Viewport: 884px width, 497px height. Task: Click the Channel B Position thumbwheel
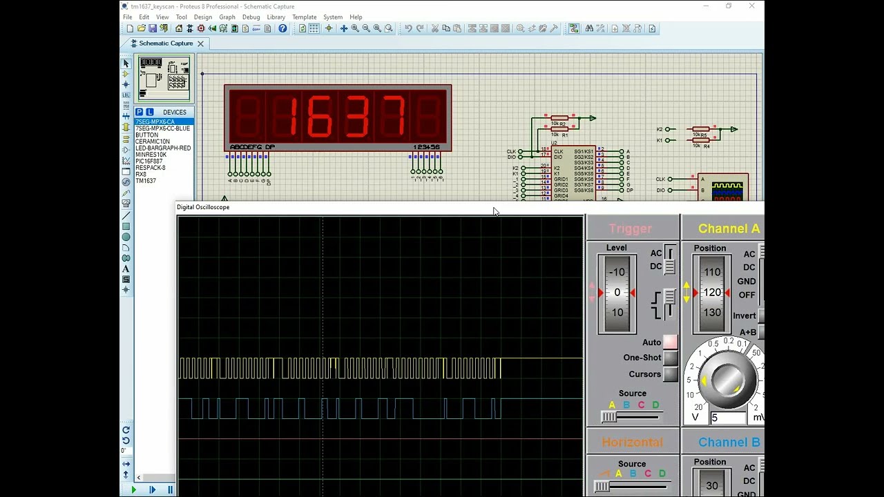[x=712, y=483]
